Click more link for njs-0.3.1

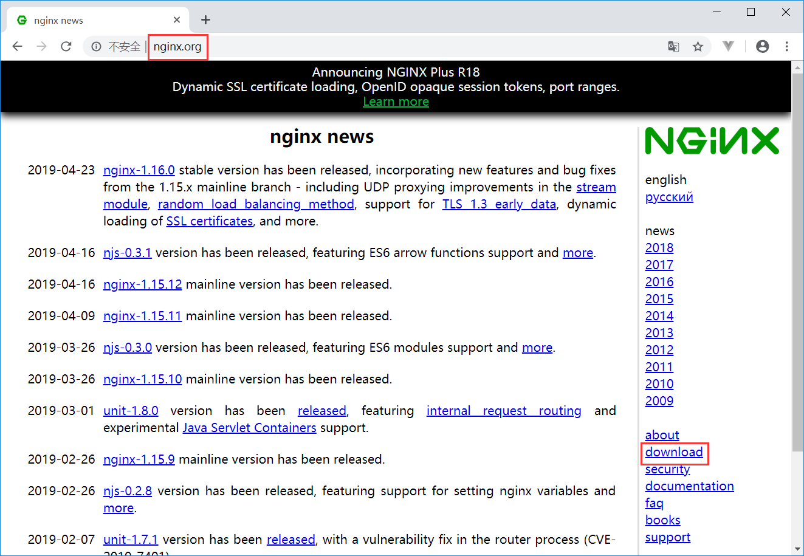578,253
